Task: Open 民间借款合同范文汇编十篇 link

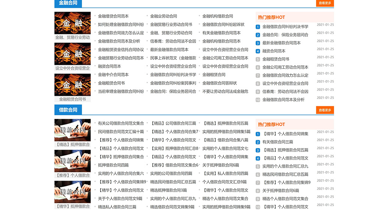Action: tap(121, 132)
